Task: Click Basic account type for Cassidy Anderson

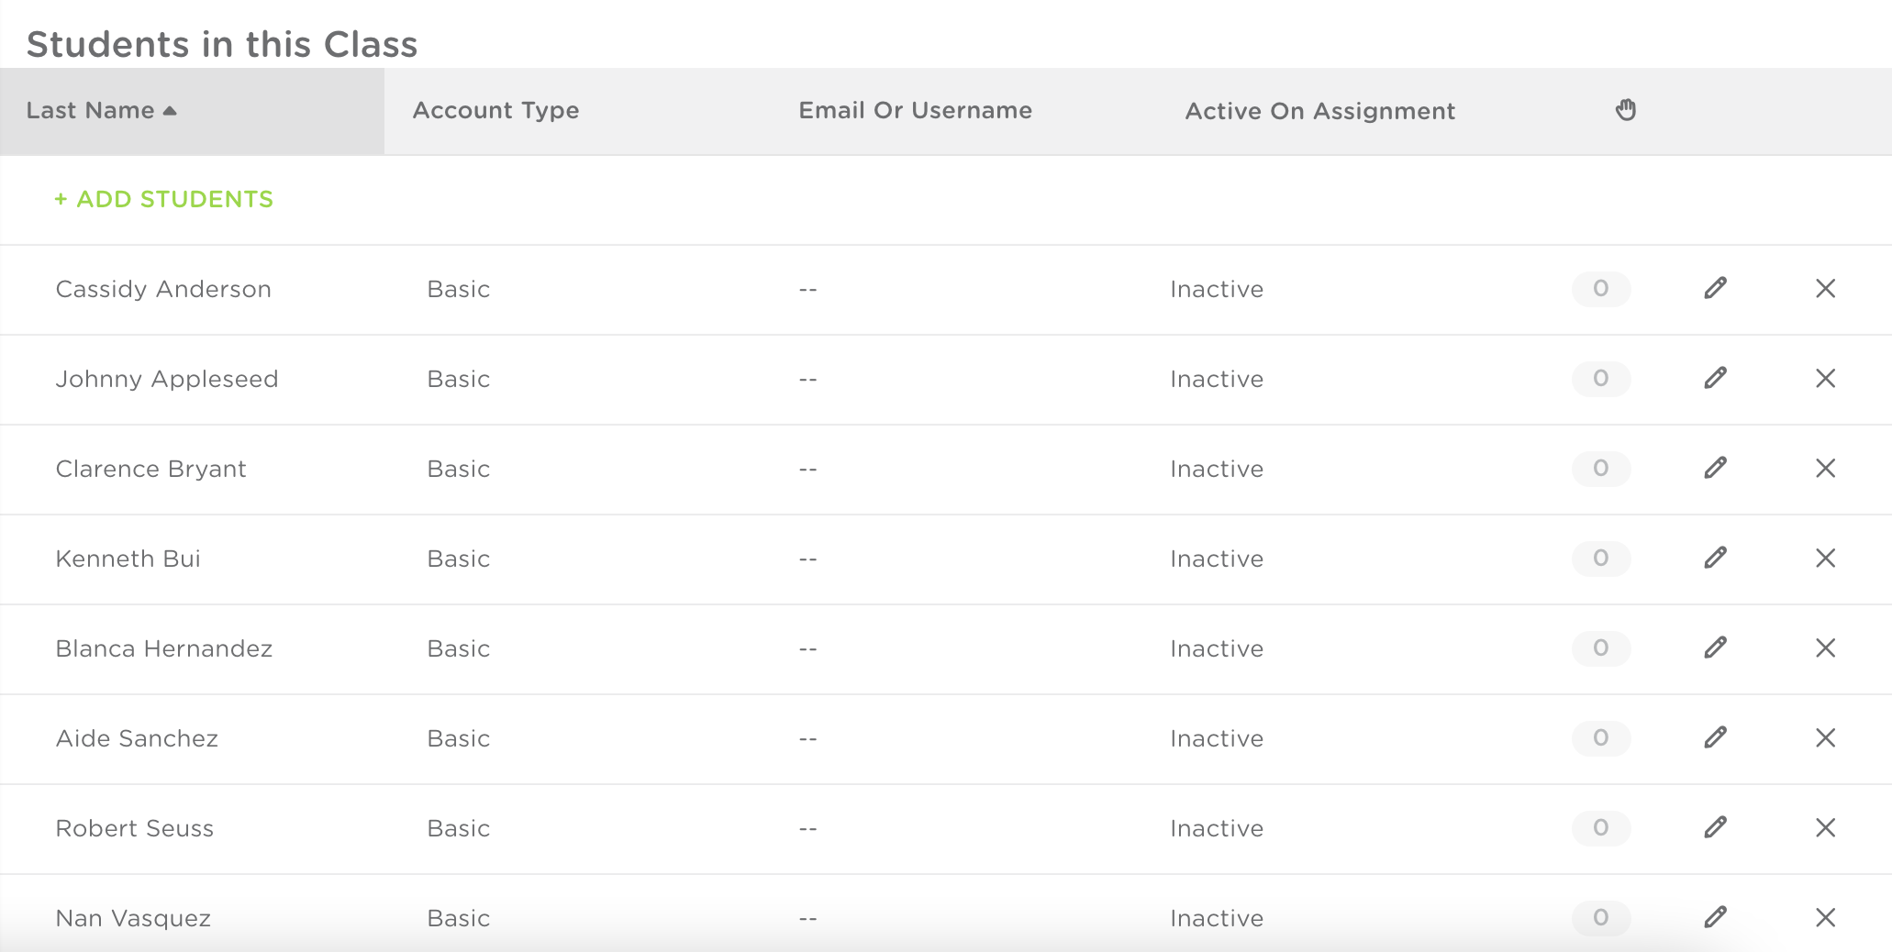Action: [x=458, y=289]
